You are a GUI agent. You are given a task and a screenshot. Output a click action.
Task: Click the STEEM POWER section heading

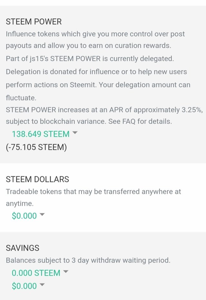33,22
